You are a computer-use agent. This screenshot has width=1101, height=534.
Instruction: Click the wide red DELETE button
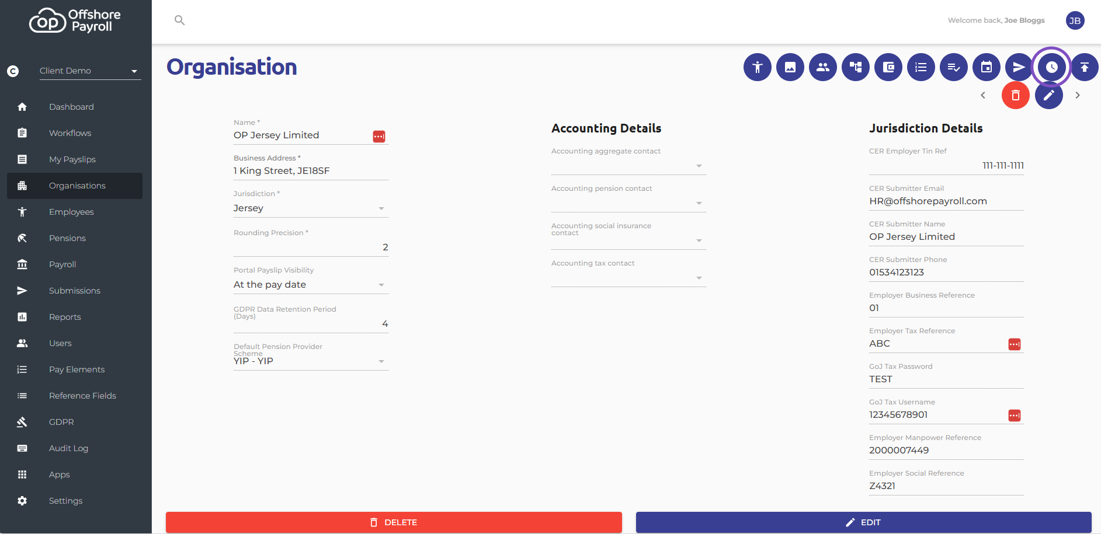pyautogui.click(x=394, y=522)
